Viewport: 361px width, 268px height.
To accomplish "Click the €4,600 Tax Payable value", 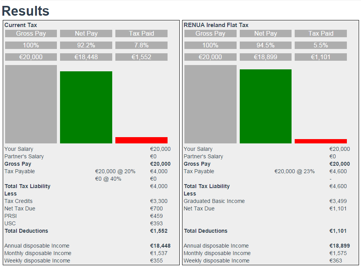I will pos(338,172).
